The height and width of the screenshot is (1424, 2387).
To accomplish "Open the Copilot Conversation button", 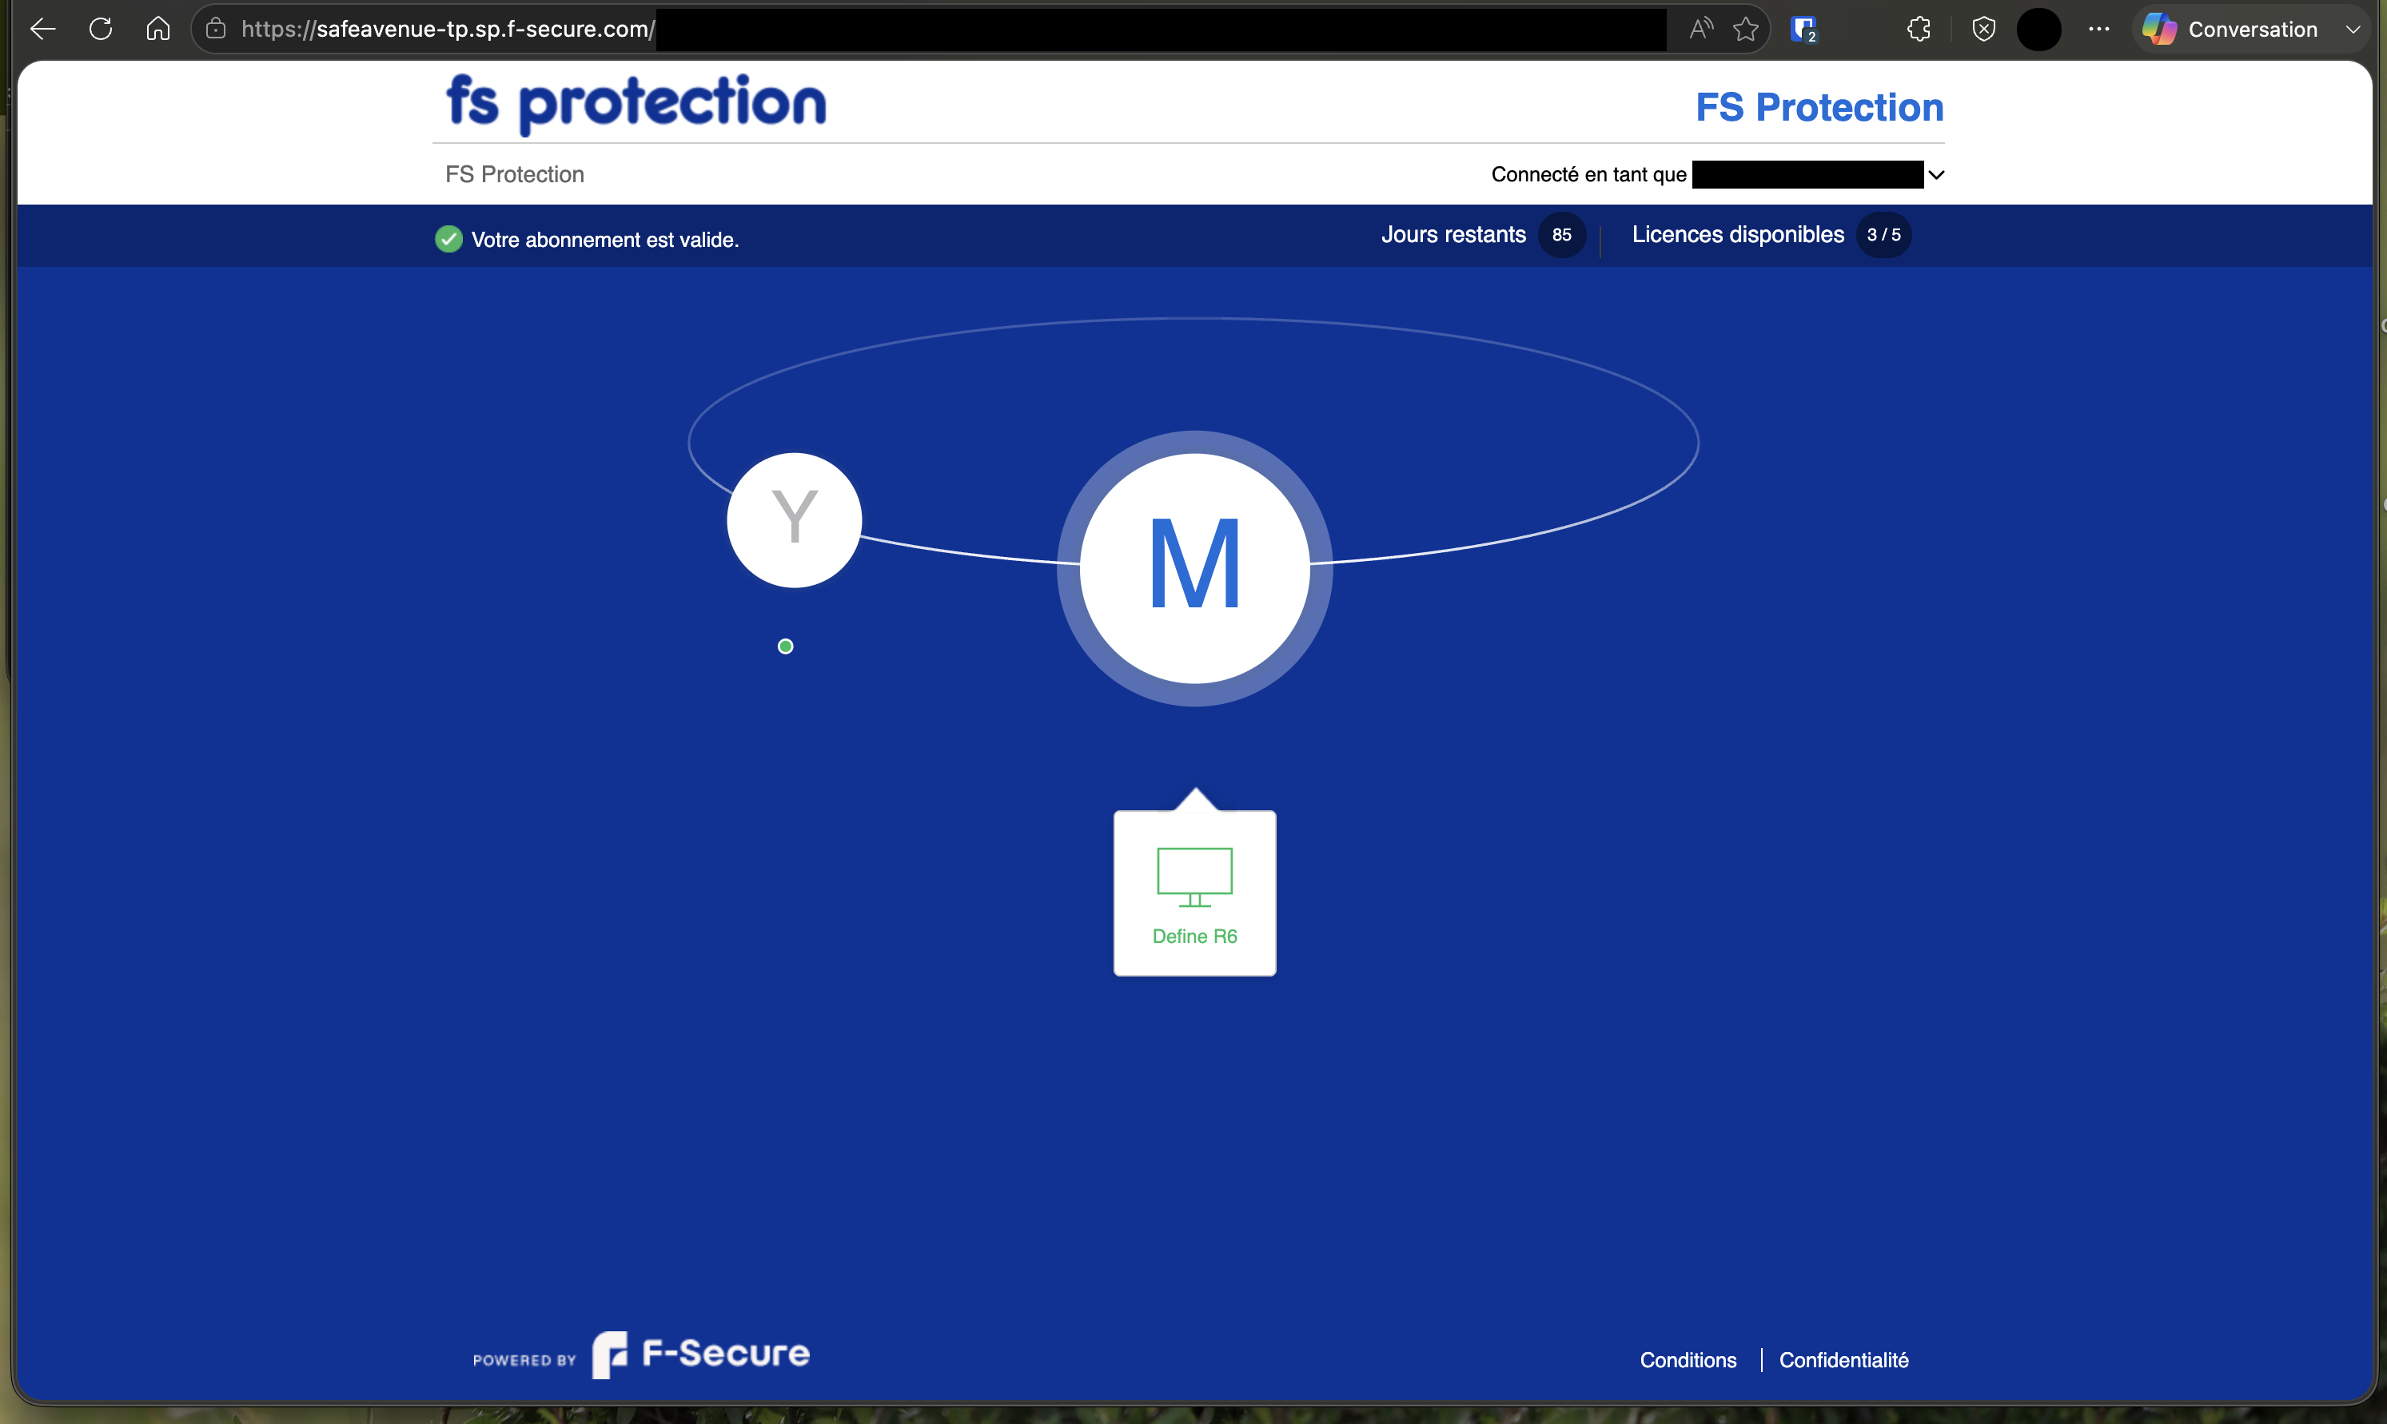I will 2230,30.
